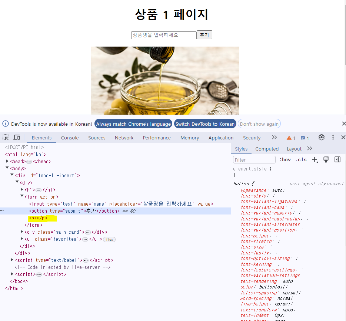
Task: Click the 'color: buttontext' style property
Action: 264,287
